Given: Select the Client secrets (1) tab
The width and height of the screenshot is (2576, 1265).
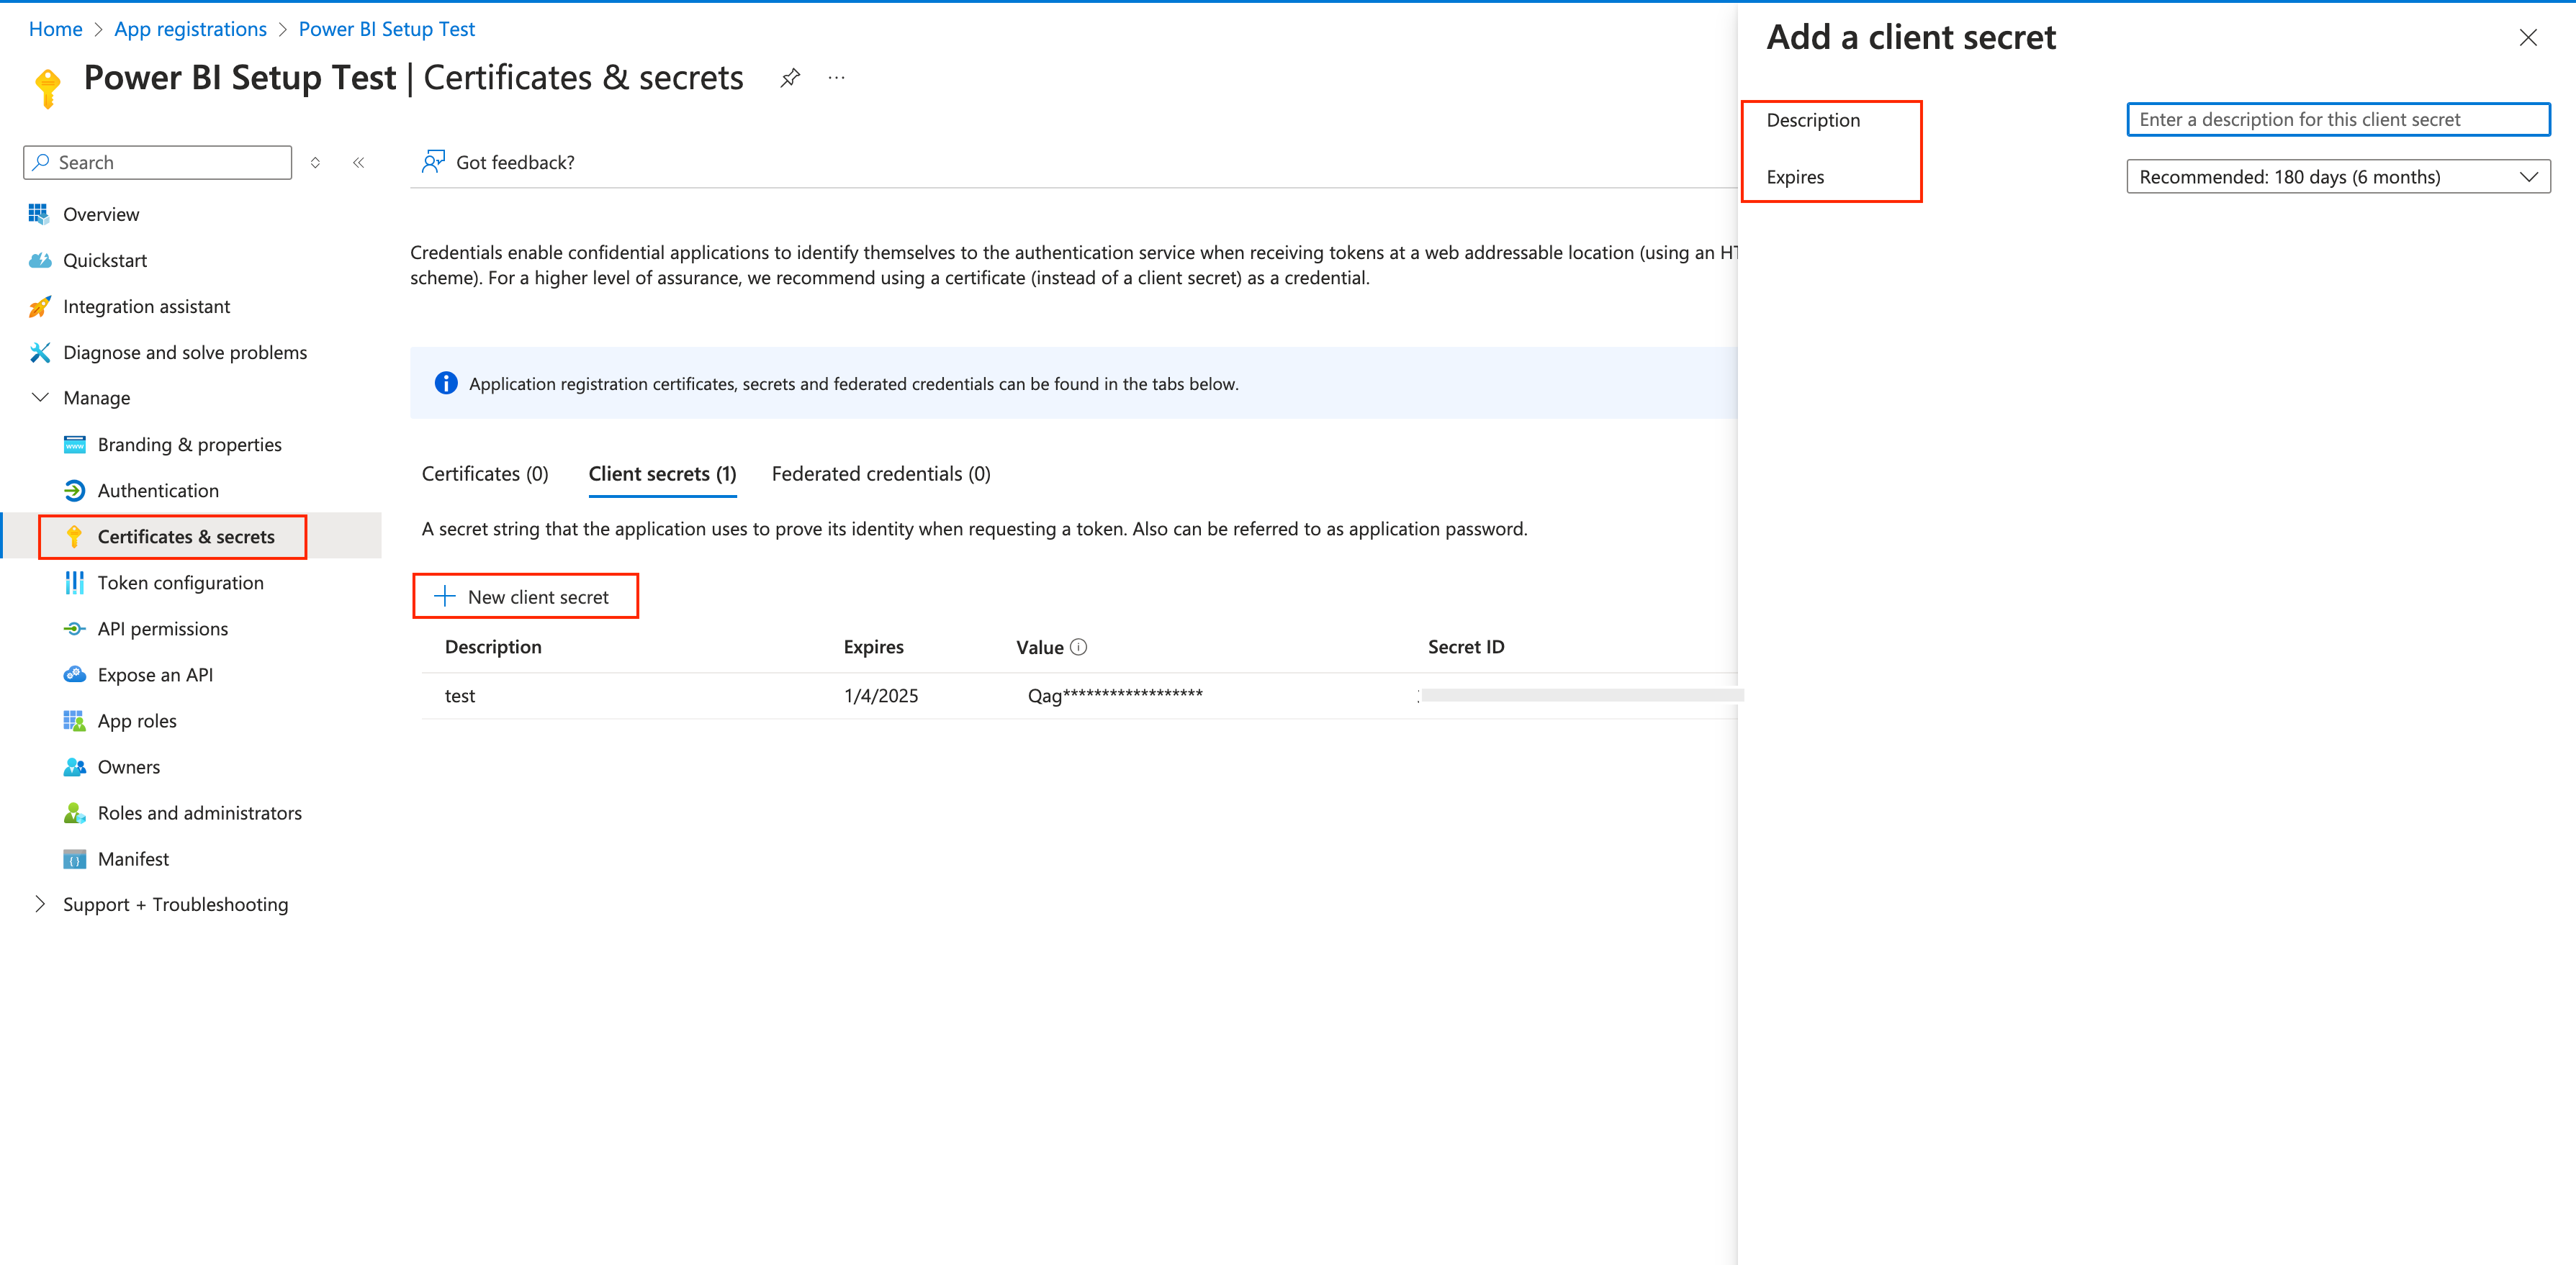Looking at the screenshot, I should (662, 473).
